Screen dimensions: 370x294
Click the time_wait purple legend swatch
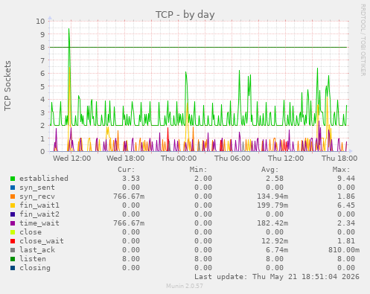[x=13, y=223]
